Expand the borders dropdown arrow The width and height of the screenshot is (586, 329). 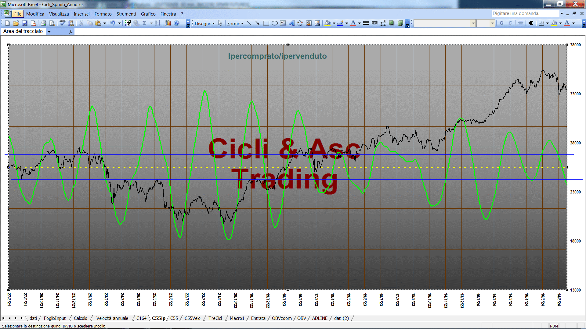[548, 23]
